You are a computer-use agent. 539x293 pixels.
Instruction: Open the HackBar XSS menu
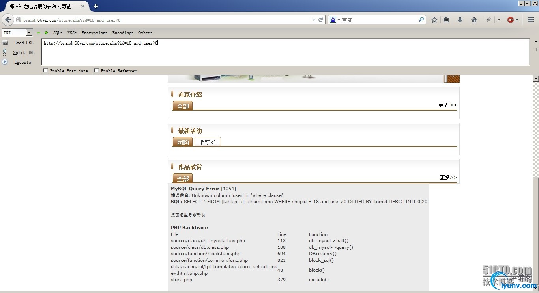(x=72, y=33)
